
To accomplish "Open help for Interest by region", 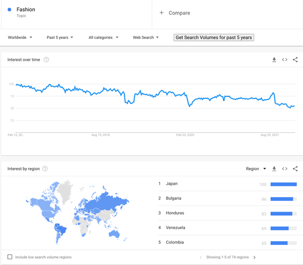I will 45,169.
